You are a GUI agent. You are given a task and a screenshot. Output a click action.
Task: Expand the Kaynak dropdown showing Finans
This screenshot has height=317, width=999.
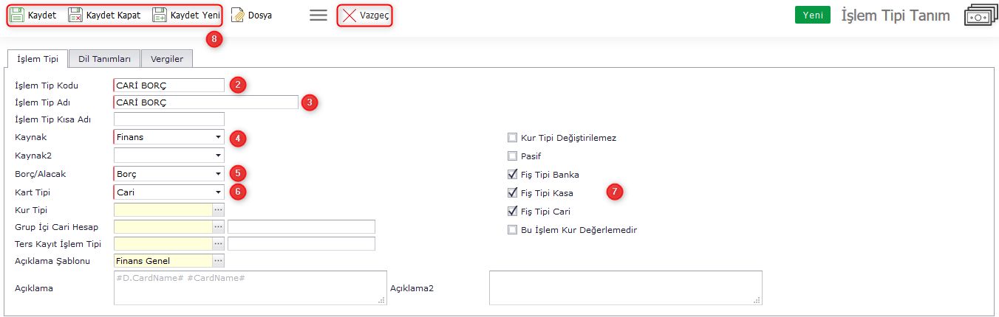218,137
